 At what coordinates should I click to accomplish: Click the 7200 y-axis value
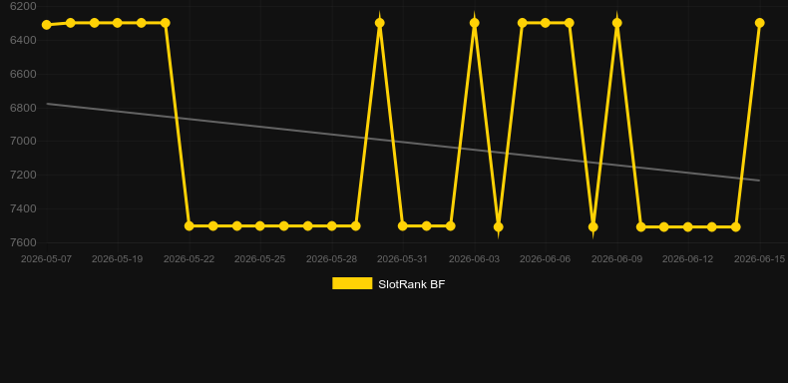click(x=23, y=175)
